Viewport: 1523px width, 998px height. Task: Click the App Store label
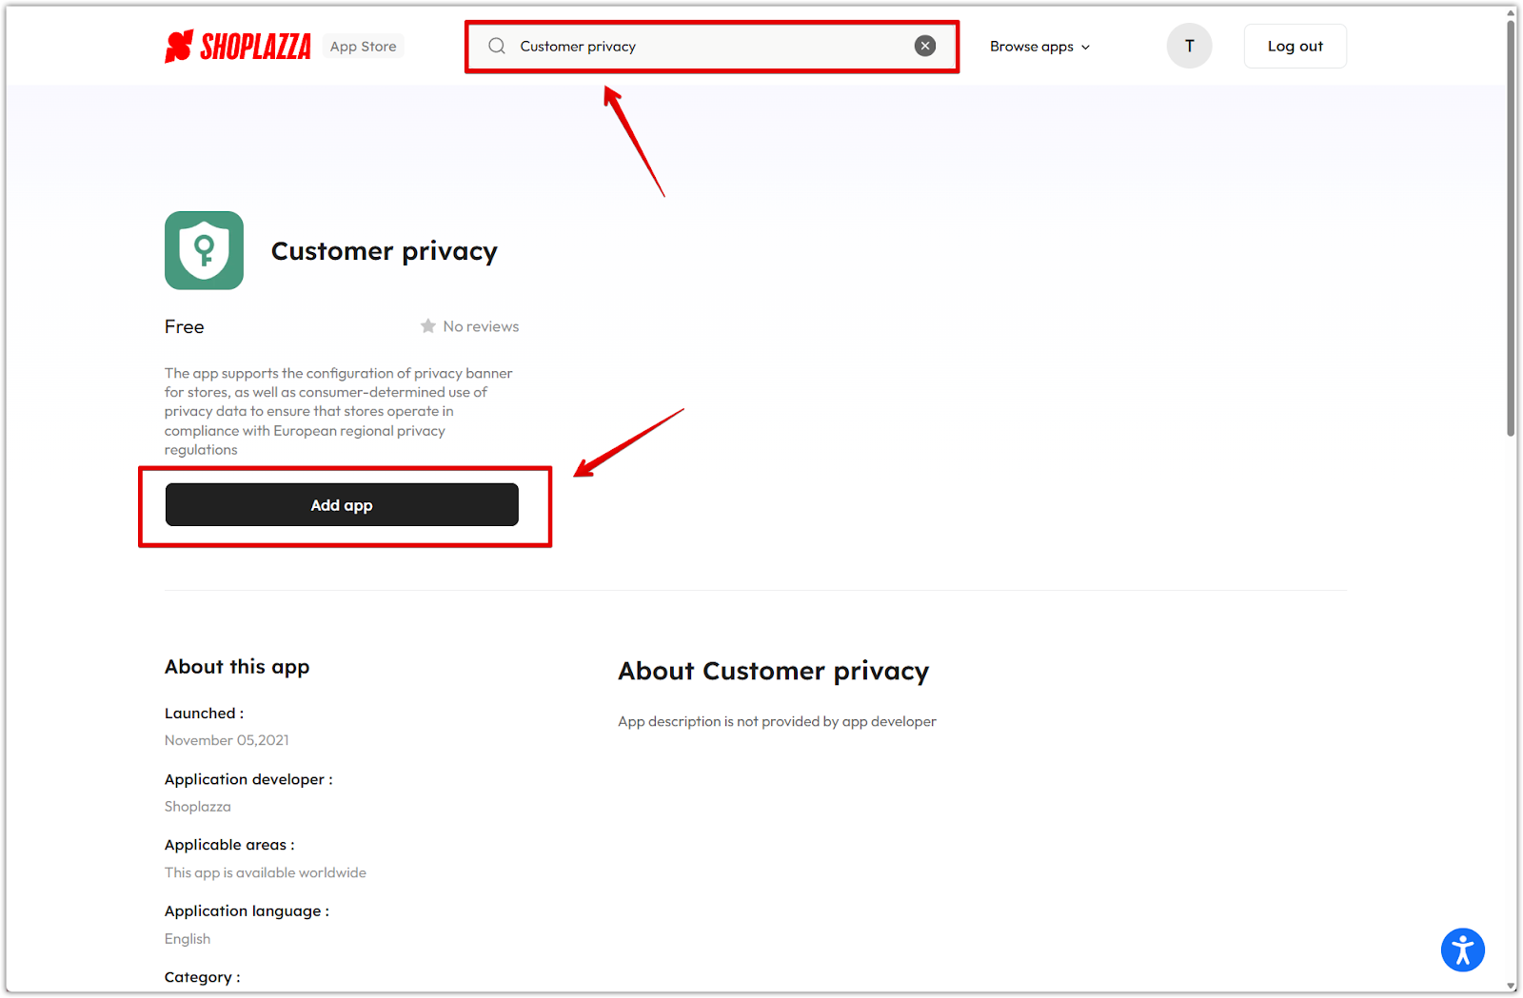[363, 46]
